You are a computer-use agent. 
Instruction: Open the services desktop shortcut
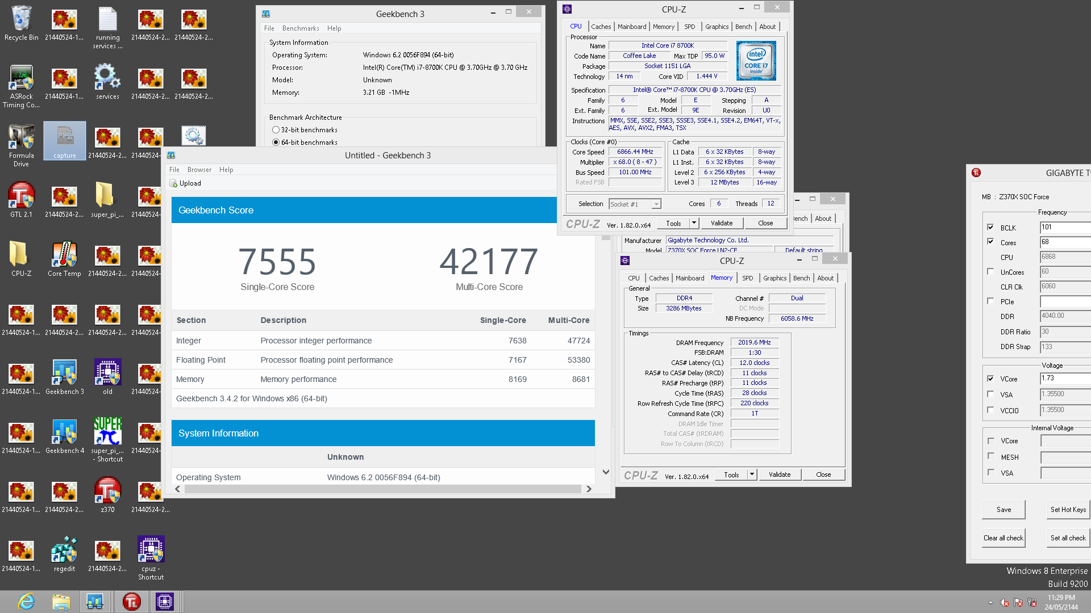pyautogui.click(x=107, y=82)
